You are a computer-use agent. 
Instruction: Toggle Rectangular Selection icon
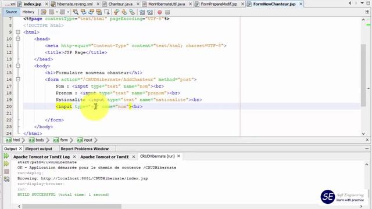coord(107,12)
